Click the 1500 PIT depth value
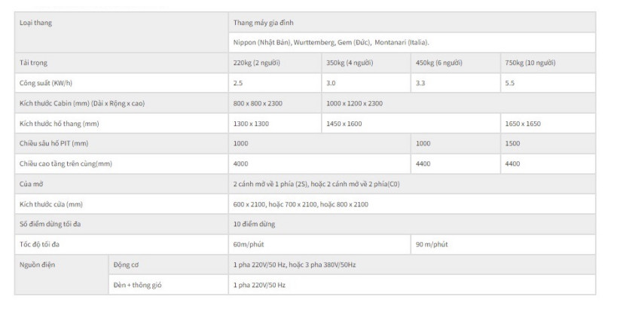Viewport: 620px width, 312px height. click(546, 143)
